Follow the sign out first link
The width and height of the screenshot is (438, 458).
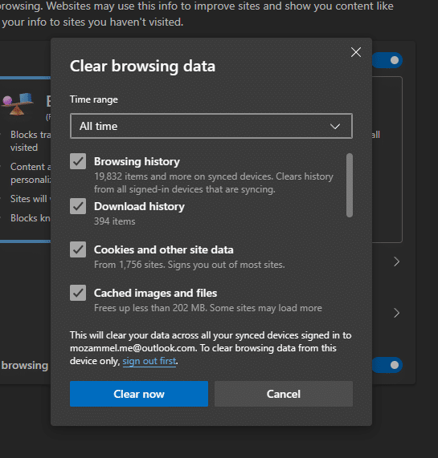(149, 361)
